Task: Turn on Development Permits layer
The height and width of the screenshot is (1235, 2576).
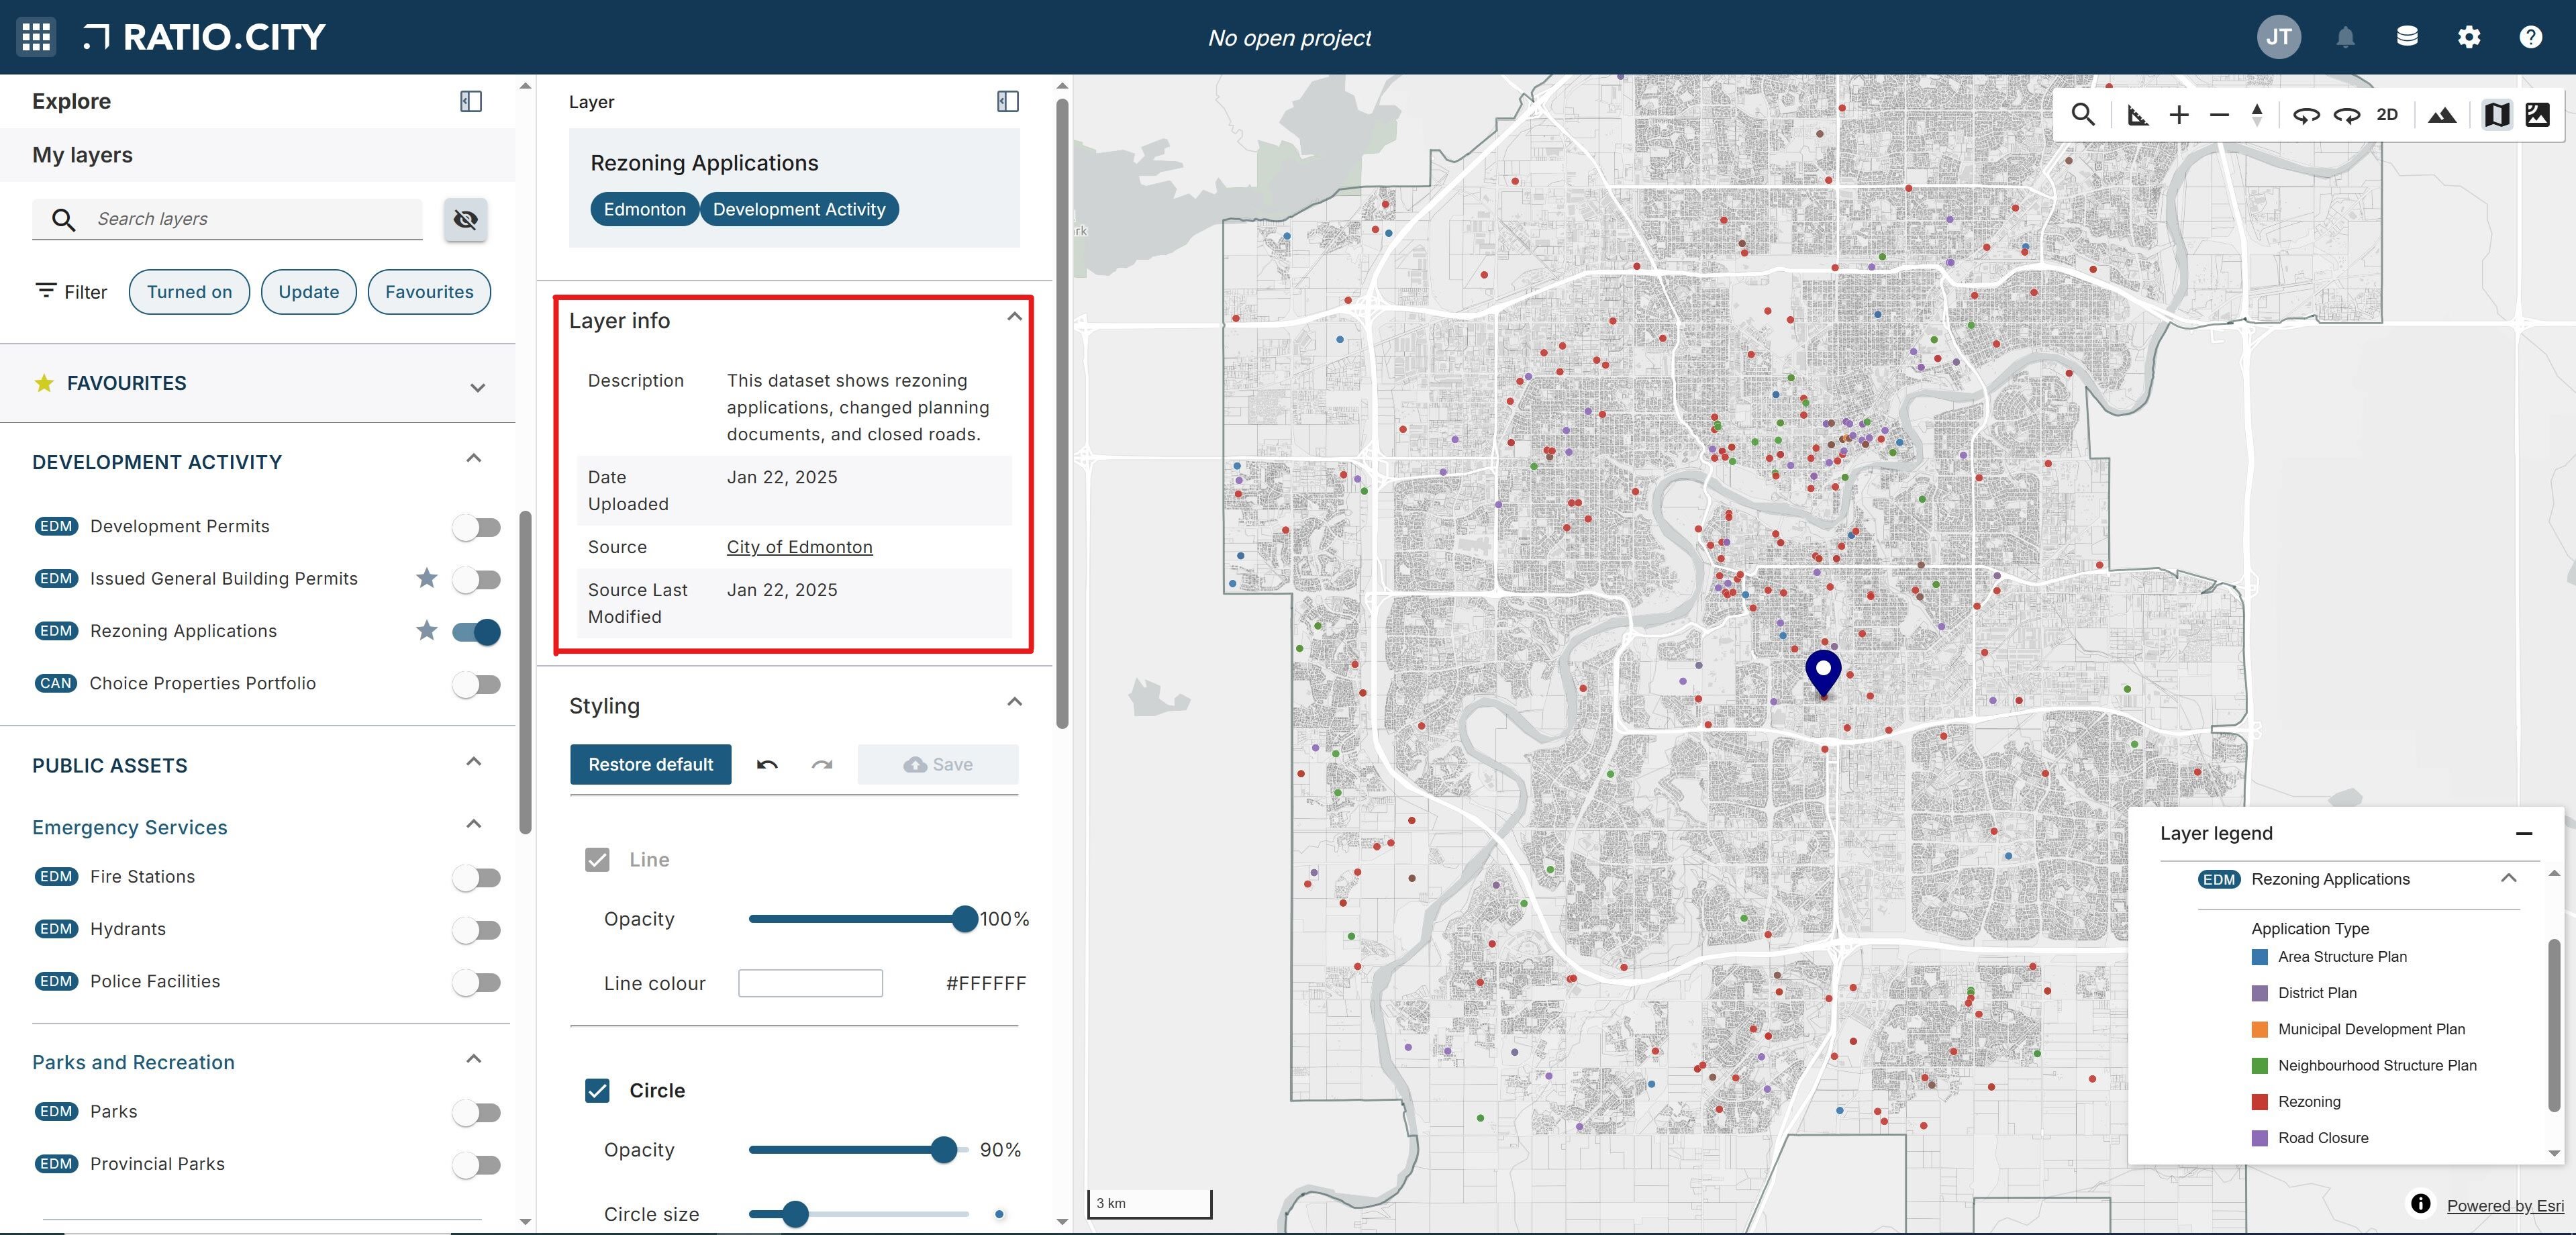Action: coord(476,527)
